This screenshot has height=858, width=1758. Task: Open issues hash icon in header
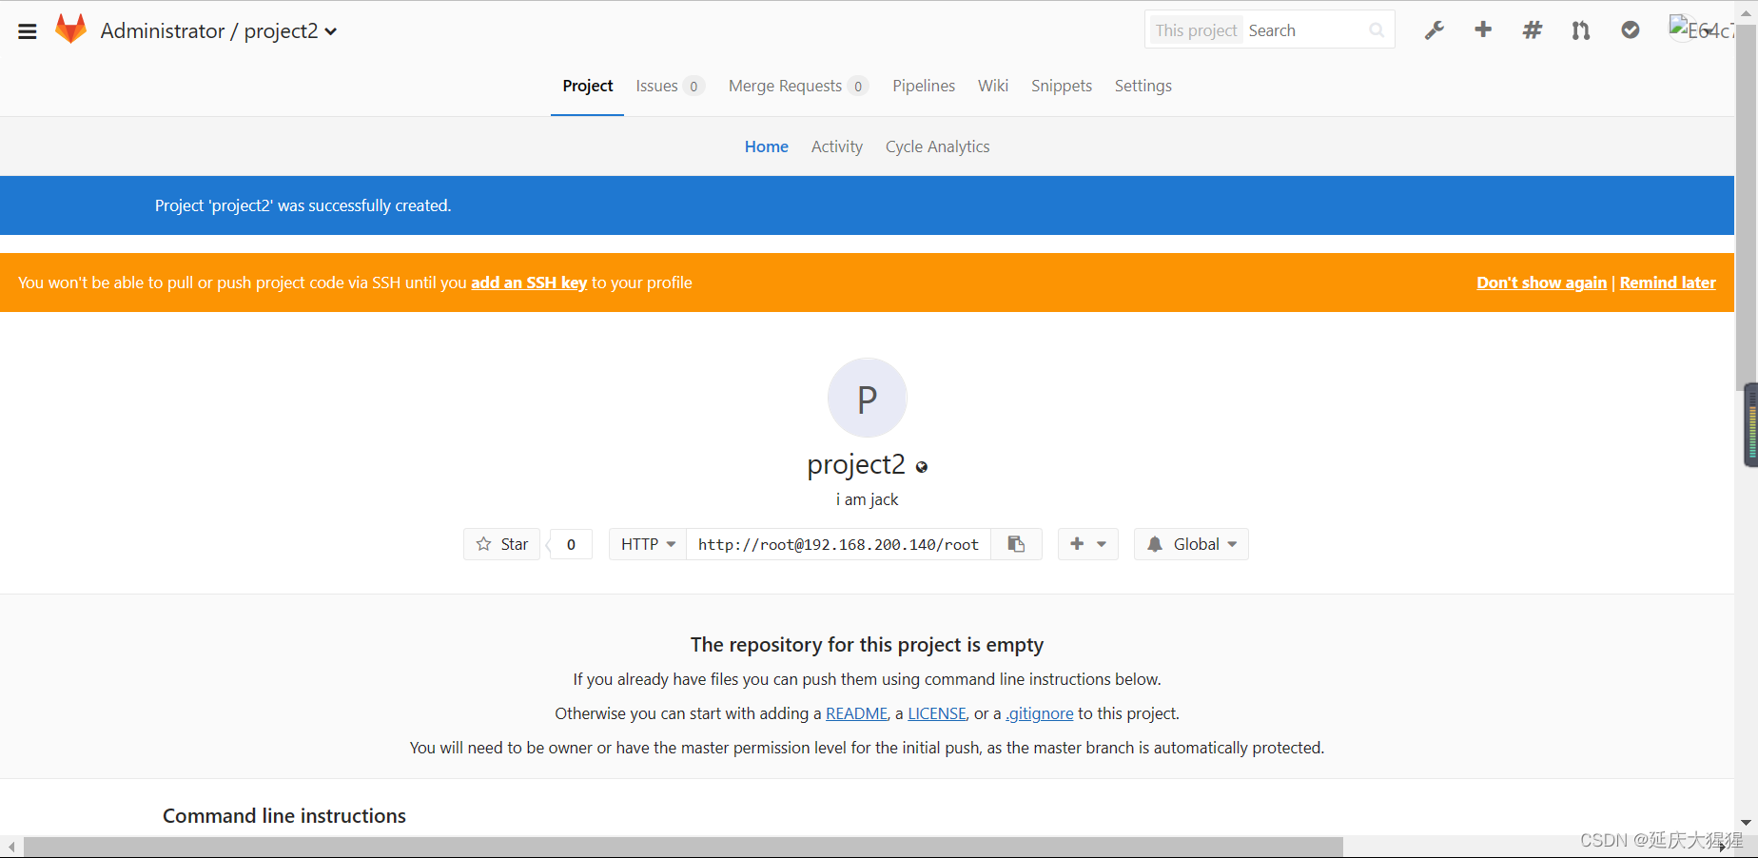pos(1532,30)
